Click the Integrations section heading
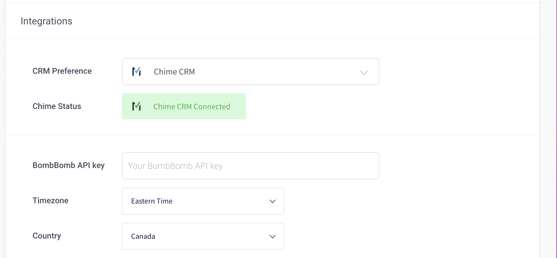 coord(46,21)
